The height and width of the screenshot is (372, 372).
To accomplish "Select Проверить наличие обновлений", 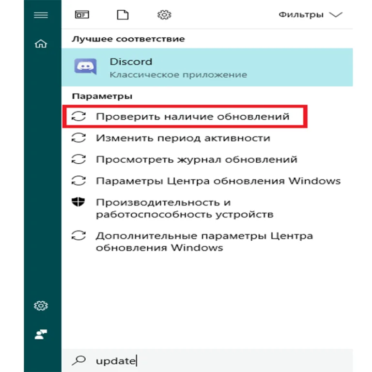I will click(185, 116).
